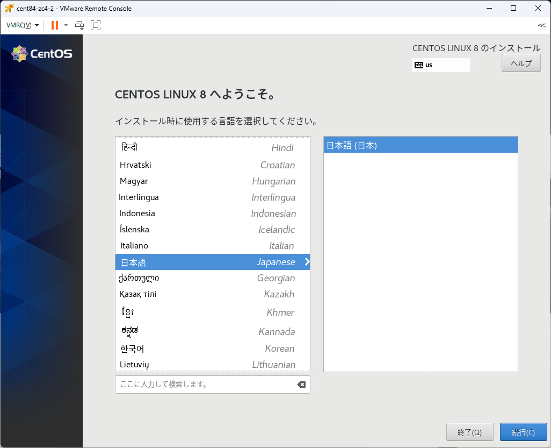Click the keyboard layout 'us' indicator
The height and width of the screenshot is (448, 551).
[x=441, y=65]
